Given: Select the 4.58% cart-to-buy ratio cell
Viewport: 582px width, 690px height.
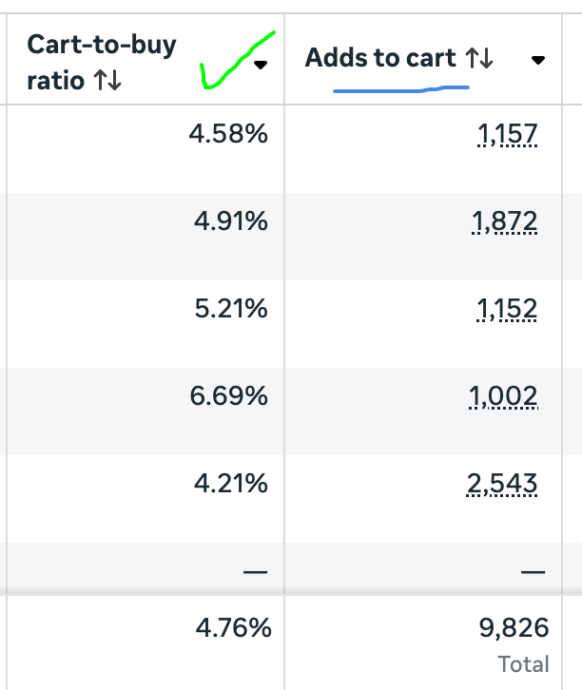Looking at the screenshot, I should (228, 135).
